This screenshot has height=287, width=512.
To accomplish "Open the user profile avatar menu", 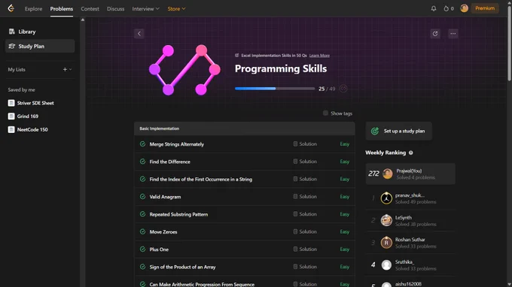I will click(x=464, y=8).
